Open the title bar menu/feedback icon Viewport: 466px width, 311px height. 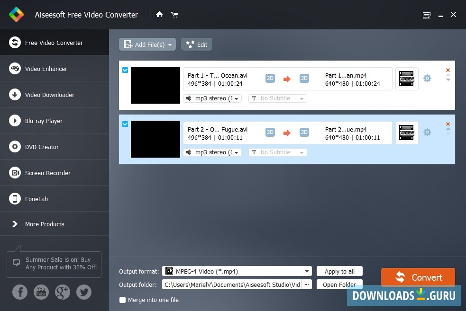click(427, 15)
